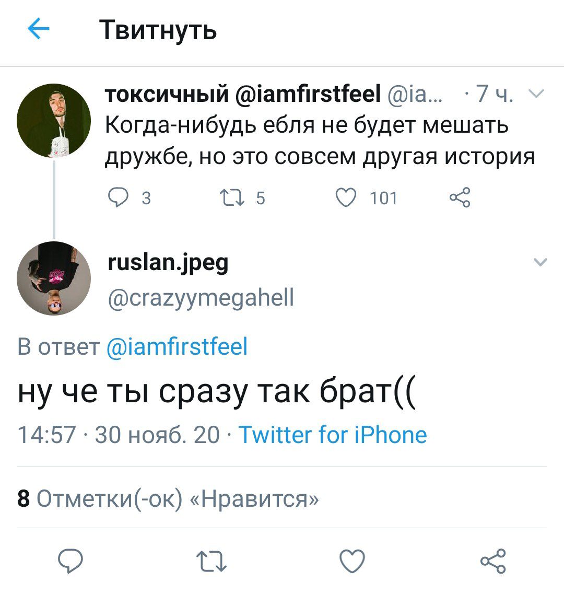The height and width of the screenshot is (594, 564).
Task: Retweet ruslan.jpeg's reply
Action: tap(211, 562)
